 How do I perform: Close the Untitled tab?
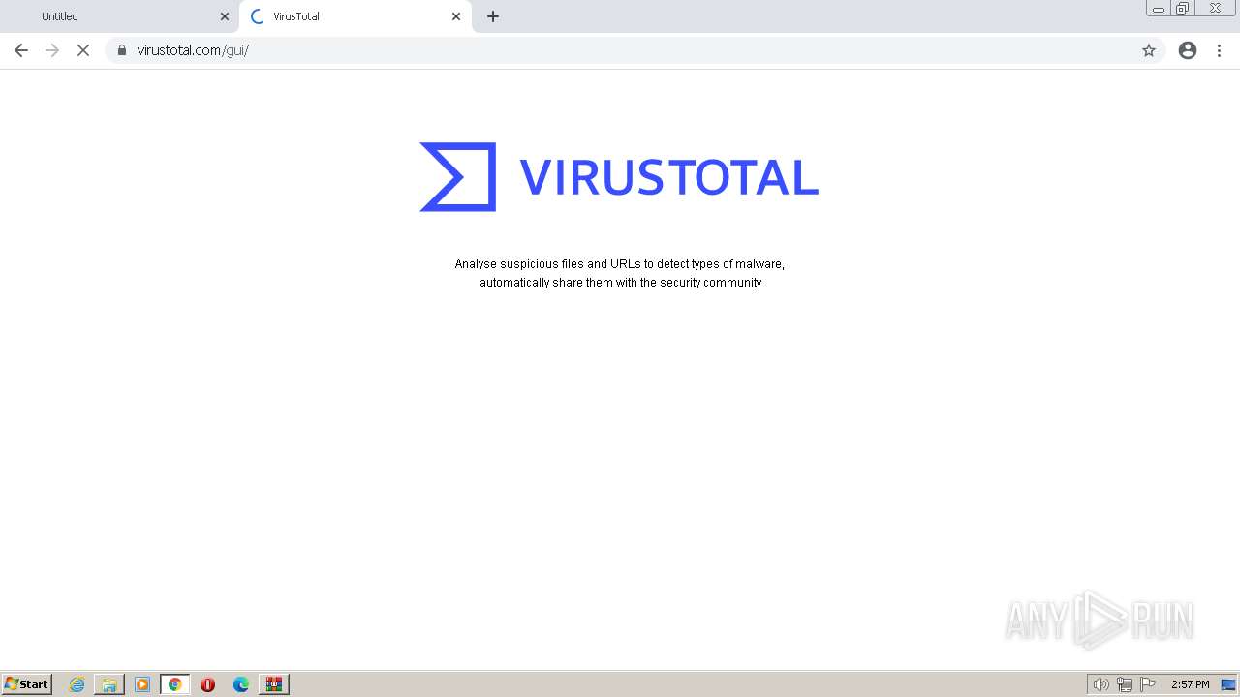click(x=225, y=16)
